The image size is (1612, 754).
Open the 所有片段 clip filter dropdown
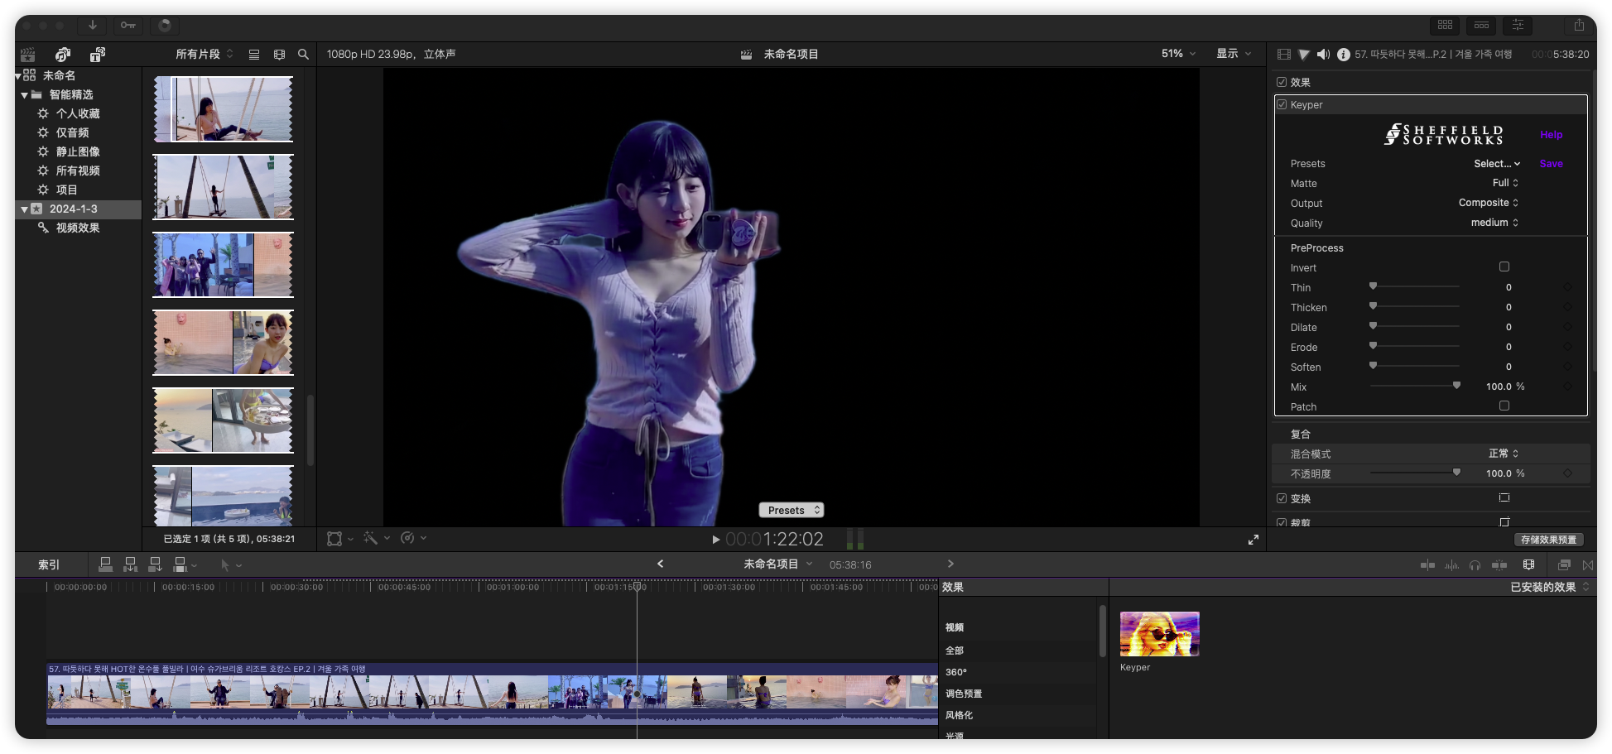[205, 55]
